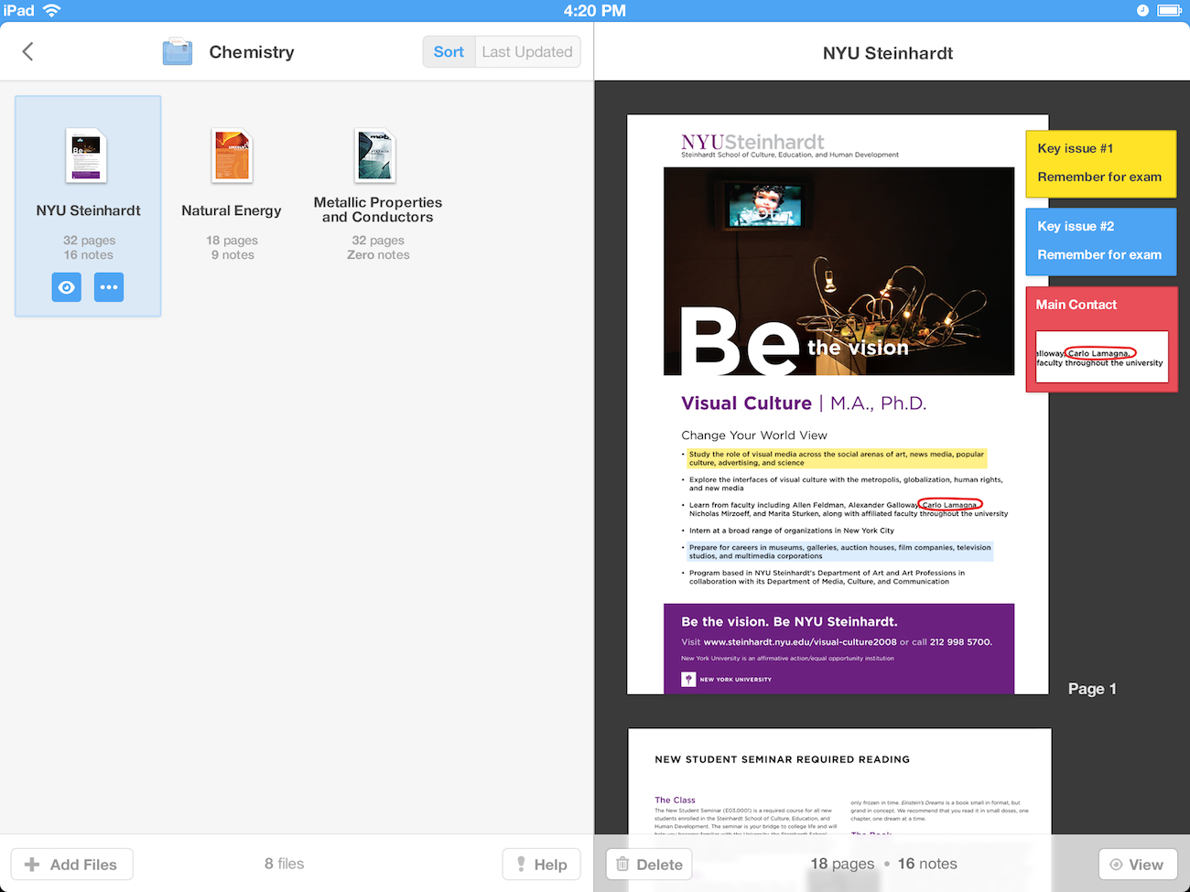Click the circled Carlo Lamagna annotation
This screenshot has width=1190, height=892.
coord(950,505)
